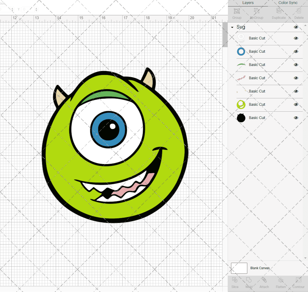The height and width of the screenshot is (292, 308).
Task: Select the pink tongue Basic Cut layer
Action: coord(257,78)
